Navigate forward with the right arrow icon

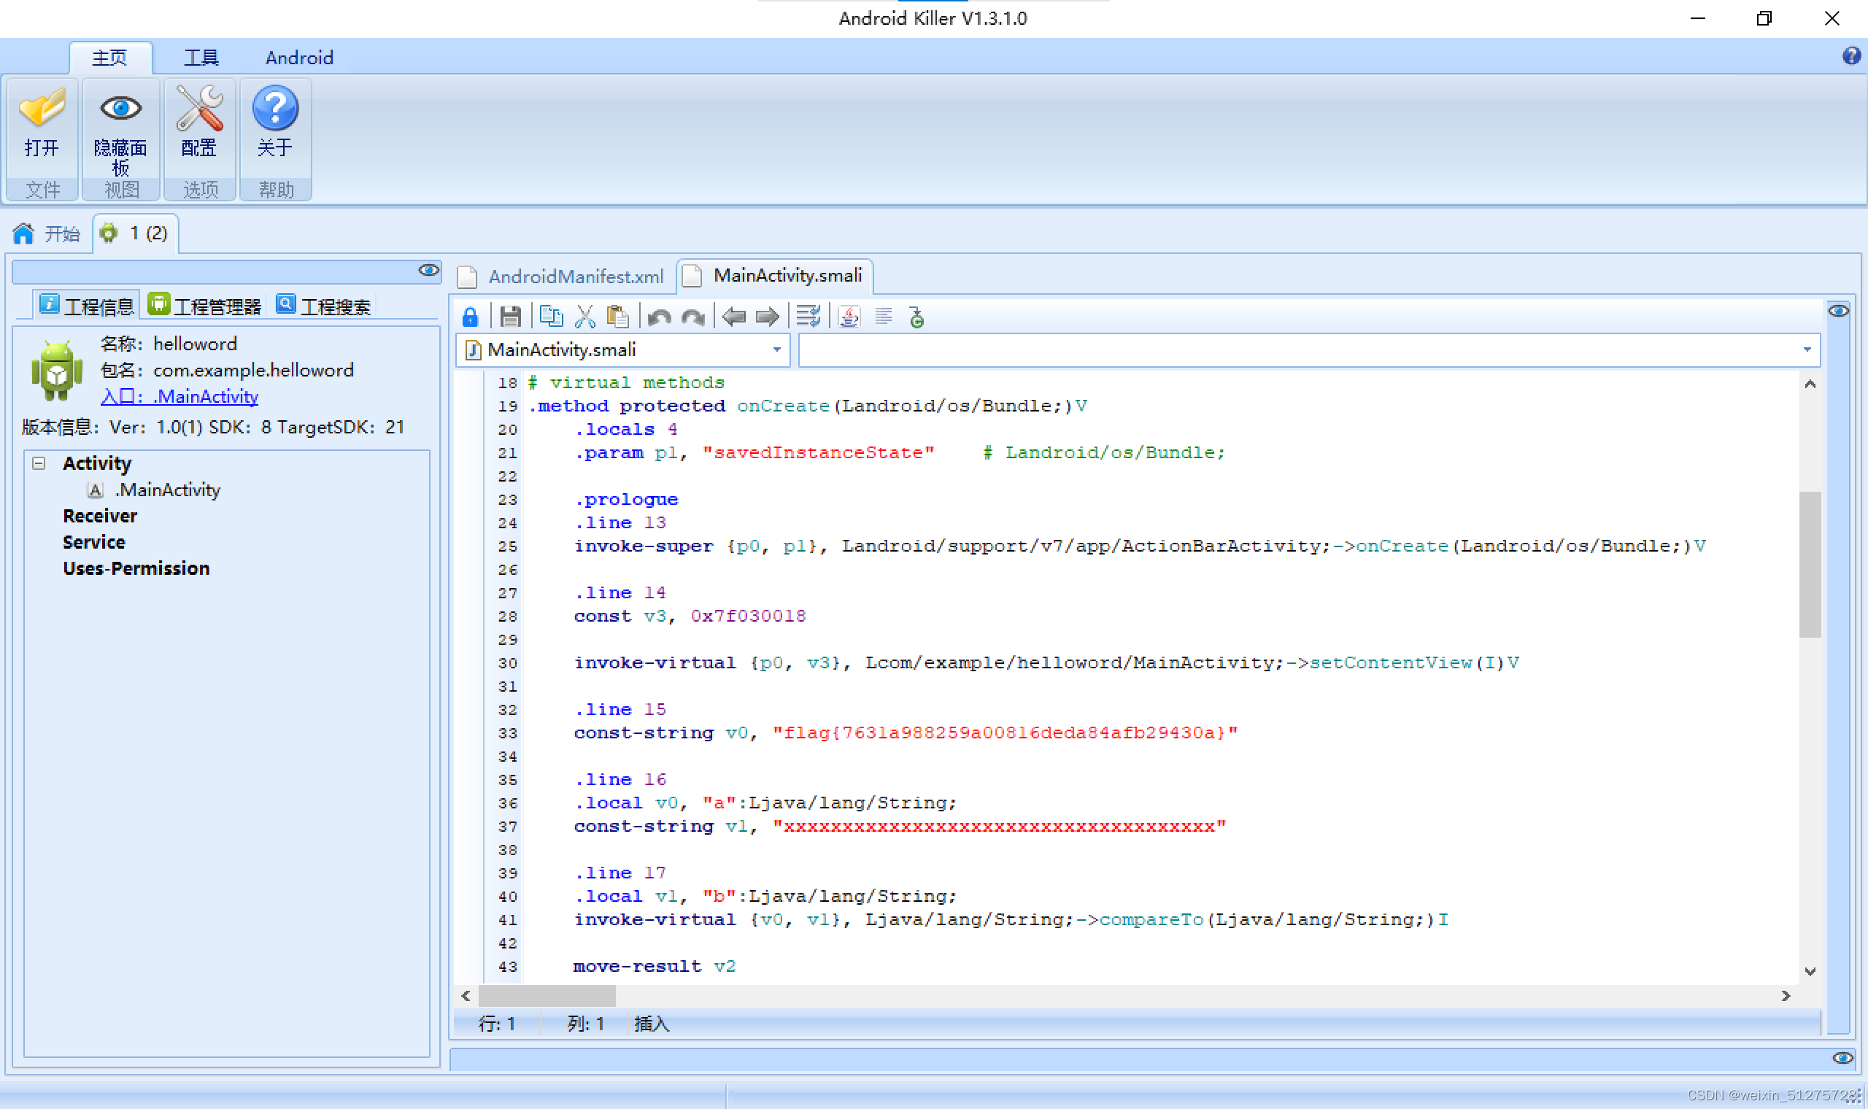(768, 317)
